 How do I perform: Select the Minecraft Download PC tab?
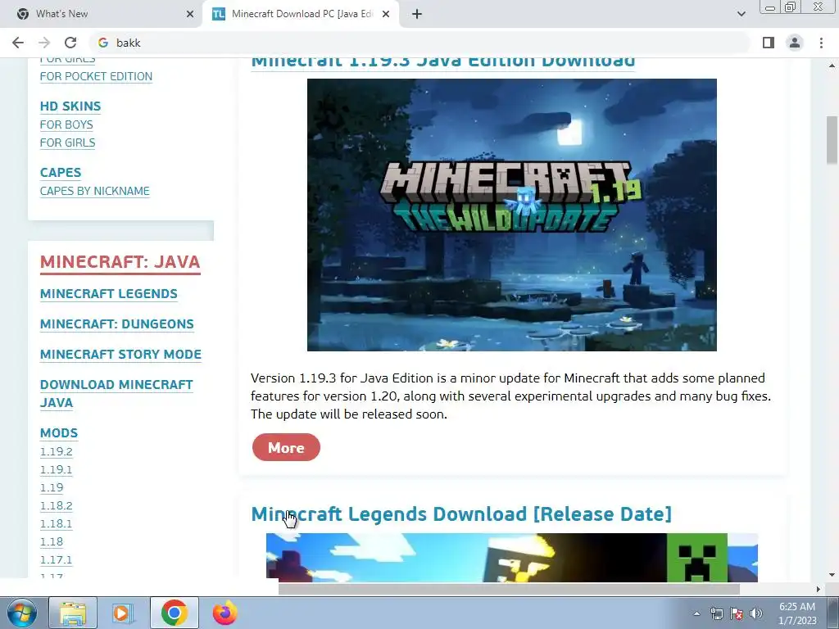[302, 14]
